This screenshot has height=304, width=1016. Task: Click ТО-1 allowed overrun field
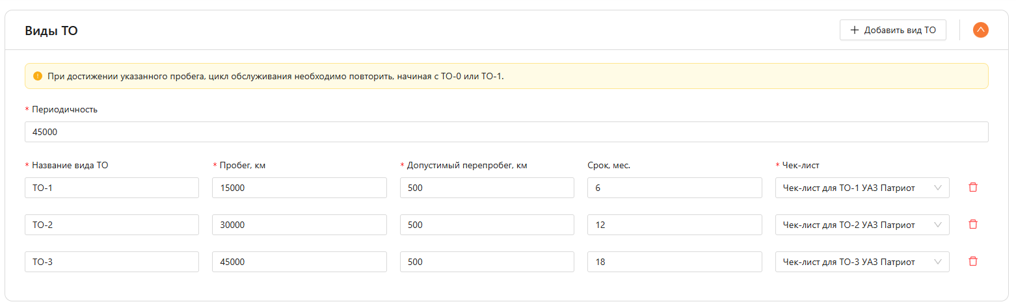487,188
